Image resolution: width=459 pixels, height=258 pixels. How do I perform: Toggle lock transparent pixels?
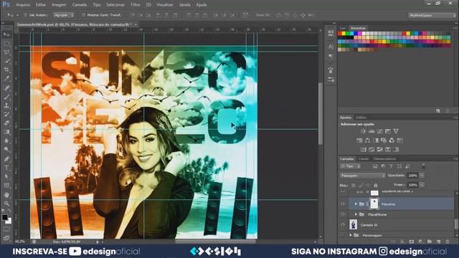click(x=354, y=185)
